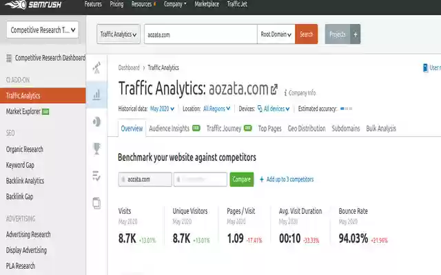This screenshot has height=275, width=441.
Task: Switch to the Subdomains tab
Action: pyautogui.click(x=346, y=129)
